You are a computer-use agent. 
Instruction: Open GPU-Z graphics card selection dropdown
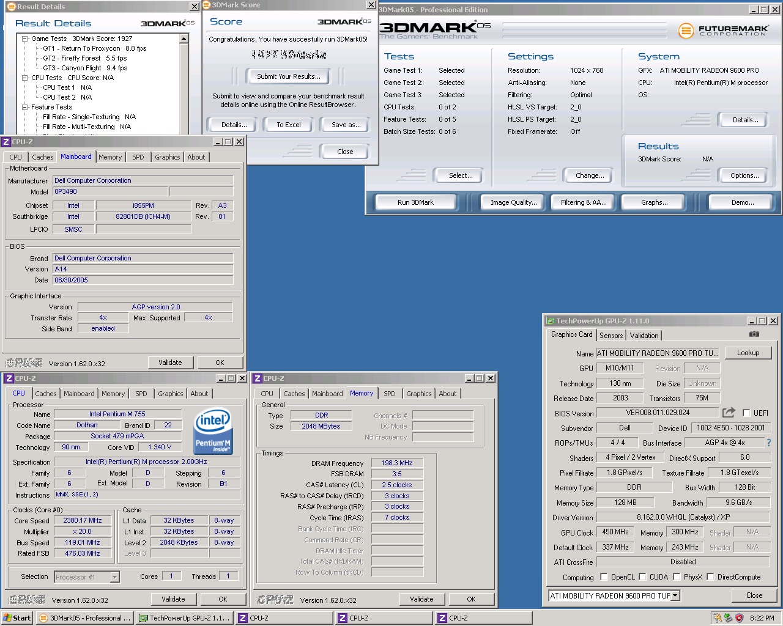click(675, 595)
